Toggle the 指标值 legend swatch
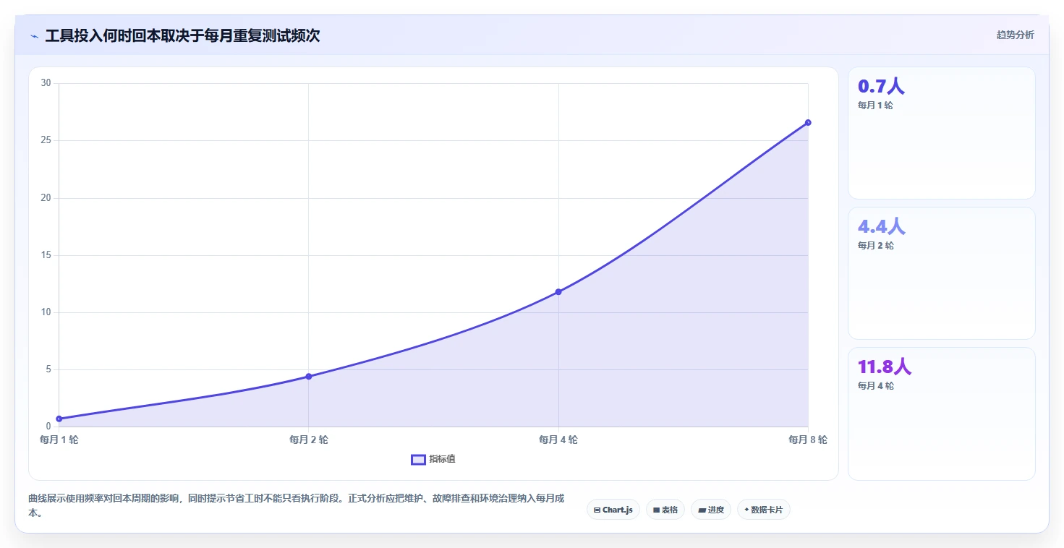Viewport: 1064px width, 548px height. point(418,460)
